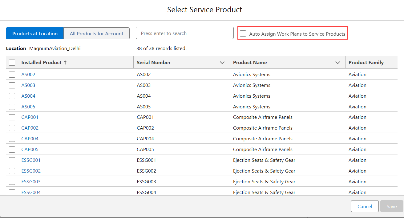Screen dimensions: 404x218
Task: Select serial number cell ESSG003
Action: tap(146, 181)
